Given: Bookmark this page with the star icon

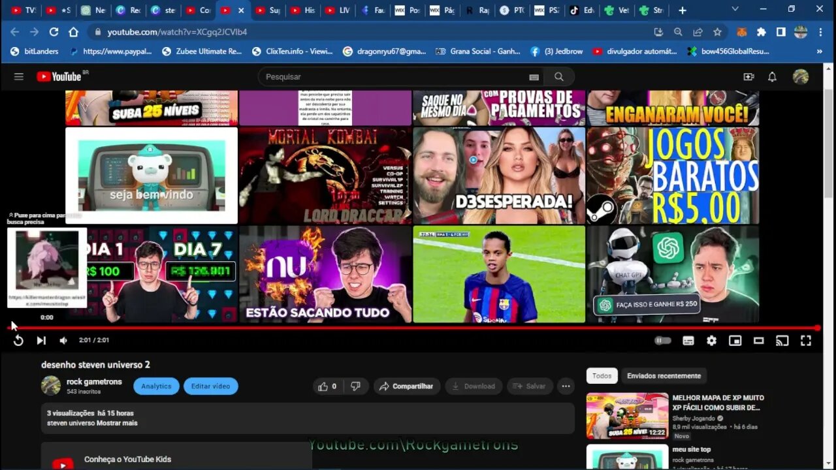Looking at the screenshot, I should tap(717, 32).
